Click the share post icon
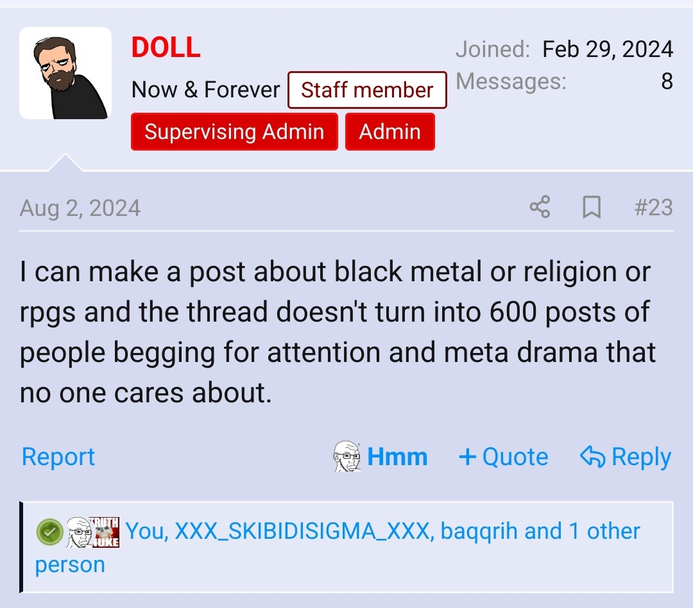693x608 pixels. pyautogui.click(x=540, y=207)
